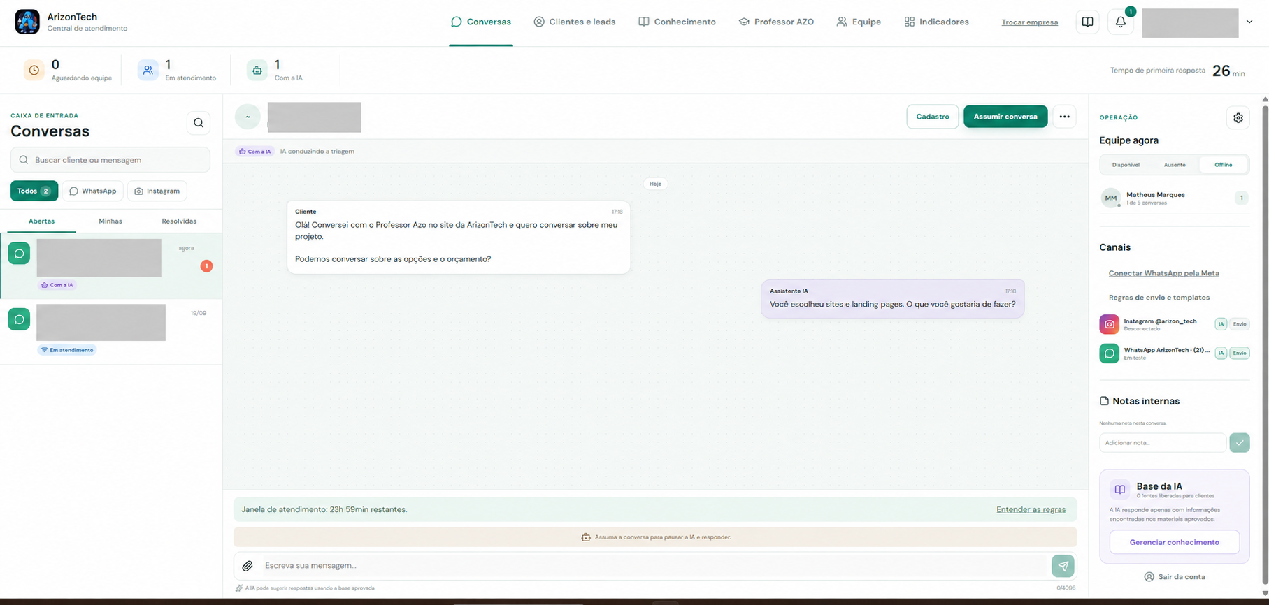Viewport: 1269px width, 605px height.
Task: Click the WhatsApp ArizonTech channel icon
Action: pyautogui.click(x=1110, y=353)
